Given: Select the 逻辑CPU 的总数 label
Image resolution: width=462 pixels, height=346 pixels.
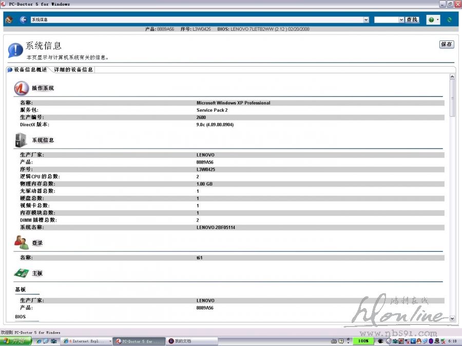Looking at the screenshot, I should [x=40, y=176].
